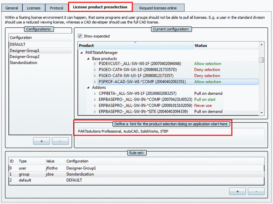Add a new configuration with plus button
The width and height of the screenshot is (273, 204).
point(41,141)
